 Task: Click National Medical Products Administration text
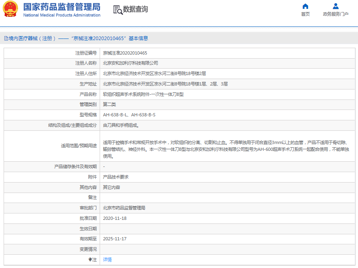[x=61, y=15]
